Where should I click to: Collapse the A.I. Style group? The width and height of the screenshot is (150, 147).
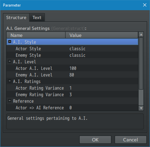tap(10, 42)
